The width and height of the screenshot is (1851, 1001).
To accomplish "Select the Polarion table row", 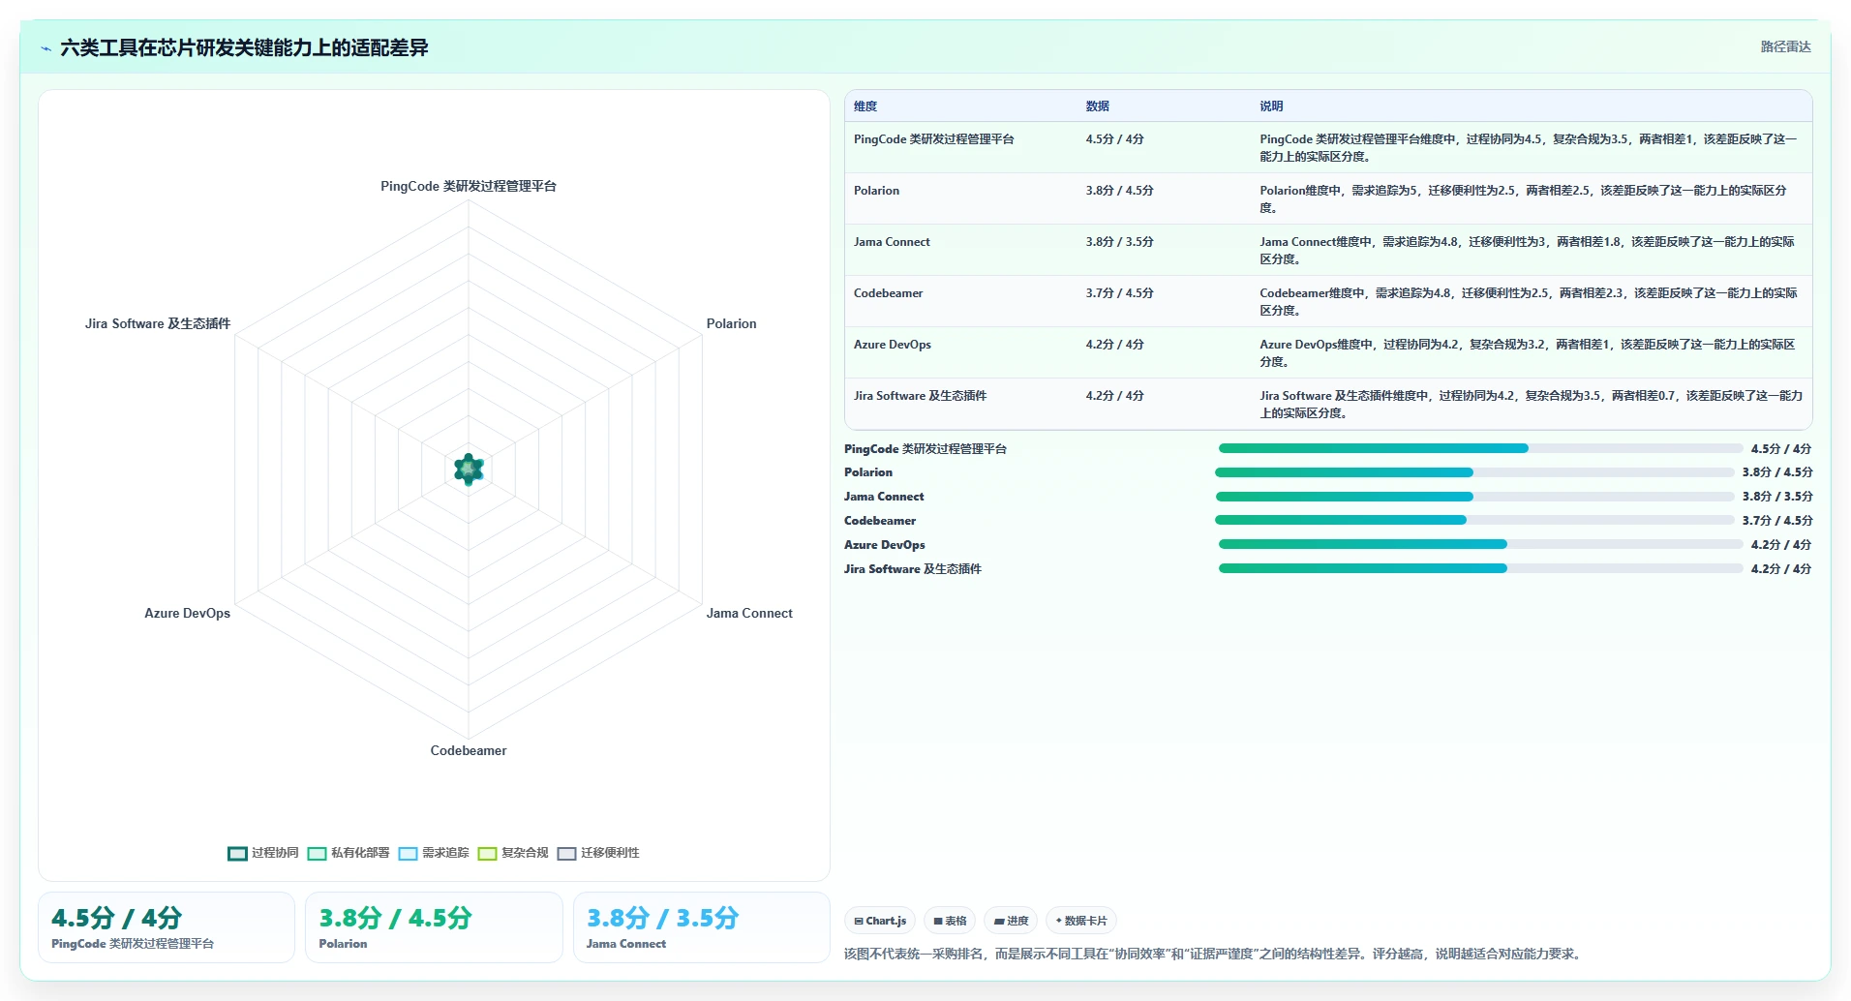I will coord(1328,198).
